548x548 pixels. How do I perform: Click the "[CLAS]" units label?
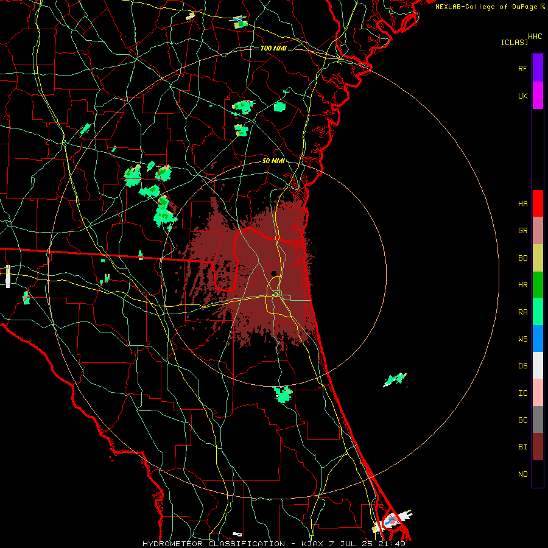point(515,42)
